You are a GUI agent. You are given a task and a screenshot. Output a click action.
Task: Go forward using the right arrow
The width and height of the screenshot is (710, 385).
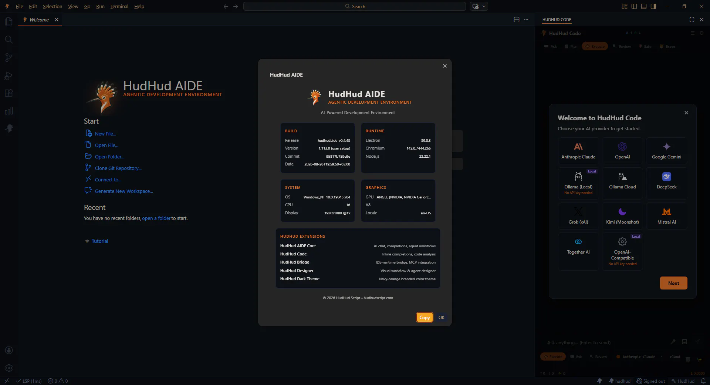pos(236,6)
